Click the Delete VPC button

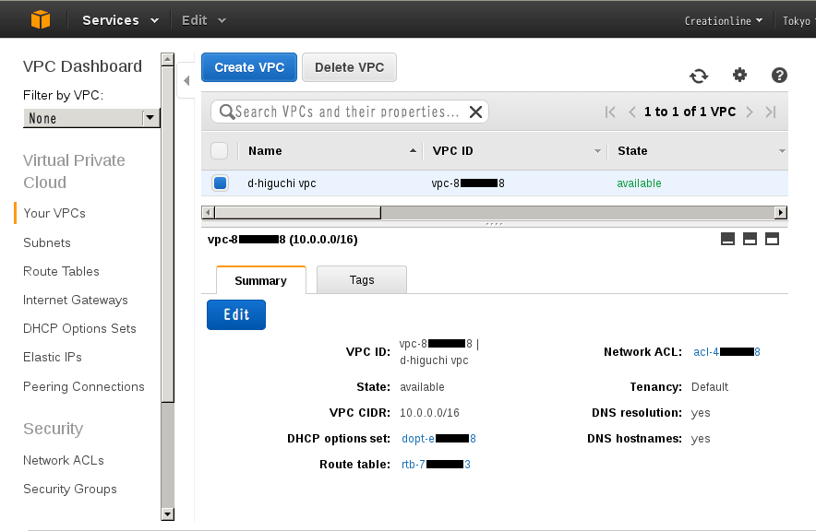[x=349, y=67]
